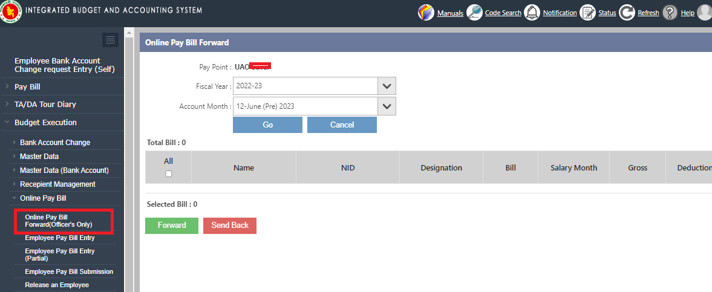This screenshot has width=712, height=292.
Task: Click the green Forward button
Action: [x=172, y=225]
